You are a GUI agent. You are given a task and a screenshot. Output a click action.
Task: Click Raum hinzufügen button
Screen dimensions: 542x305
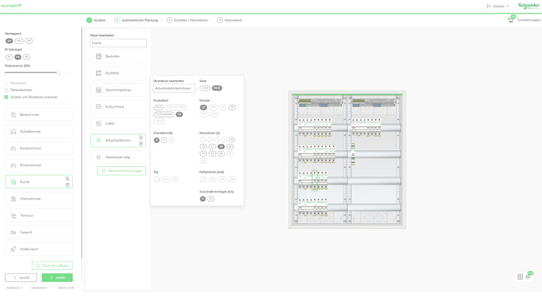pos(52,266)
